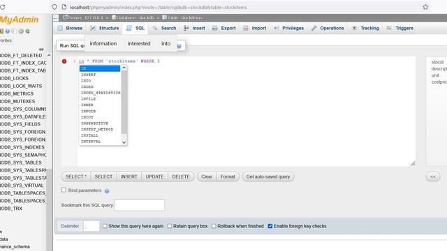Insert an UPDATE query template
Viewport: 447px width, 251px height.
155,176
